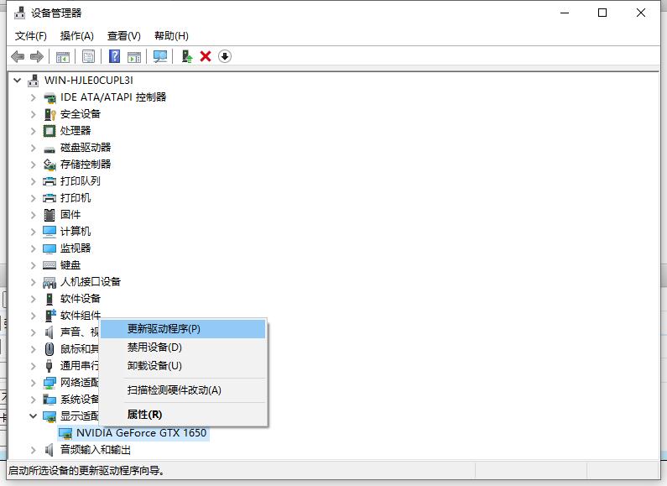Minimize the 设备管理器 window
667x486 pixels.
click(565, 13)
